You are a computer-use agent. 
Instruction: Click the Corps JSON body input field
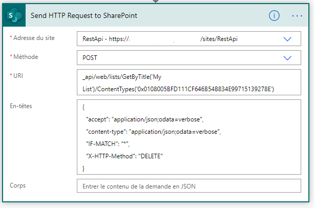[189, 186]
